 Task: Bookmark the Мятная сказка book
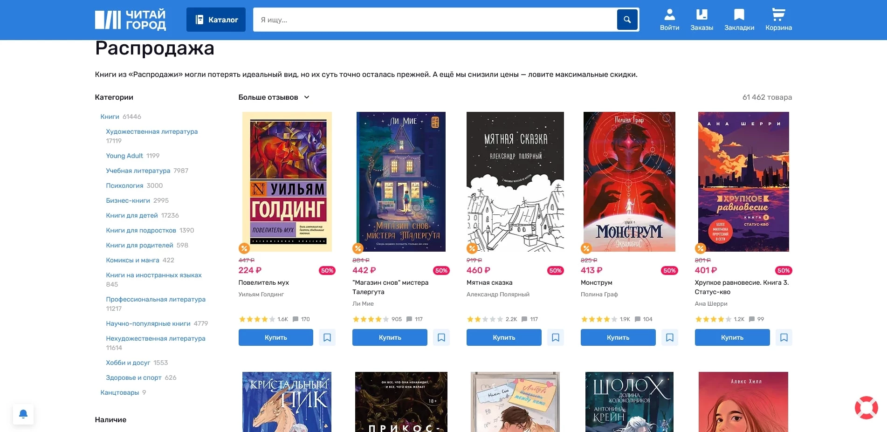coord(556,337)
